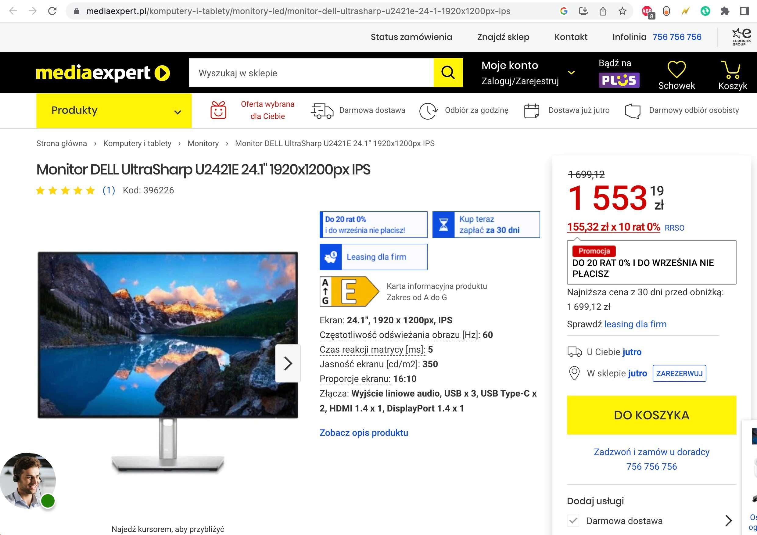This screenshot has height=535, width=757.
Task: Go back with browser back arrow
Action: pyautogui.click(x=13, y=11)
